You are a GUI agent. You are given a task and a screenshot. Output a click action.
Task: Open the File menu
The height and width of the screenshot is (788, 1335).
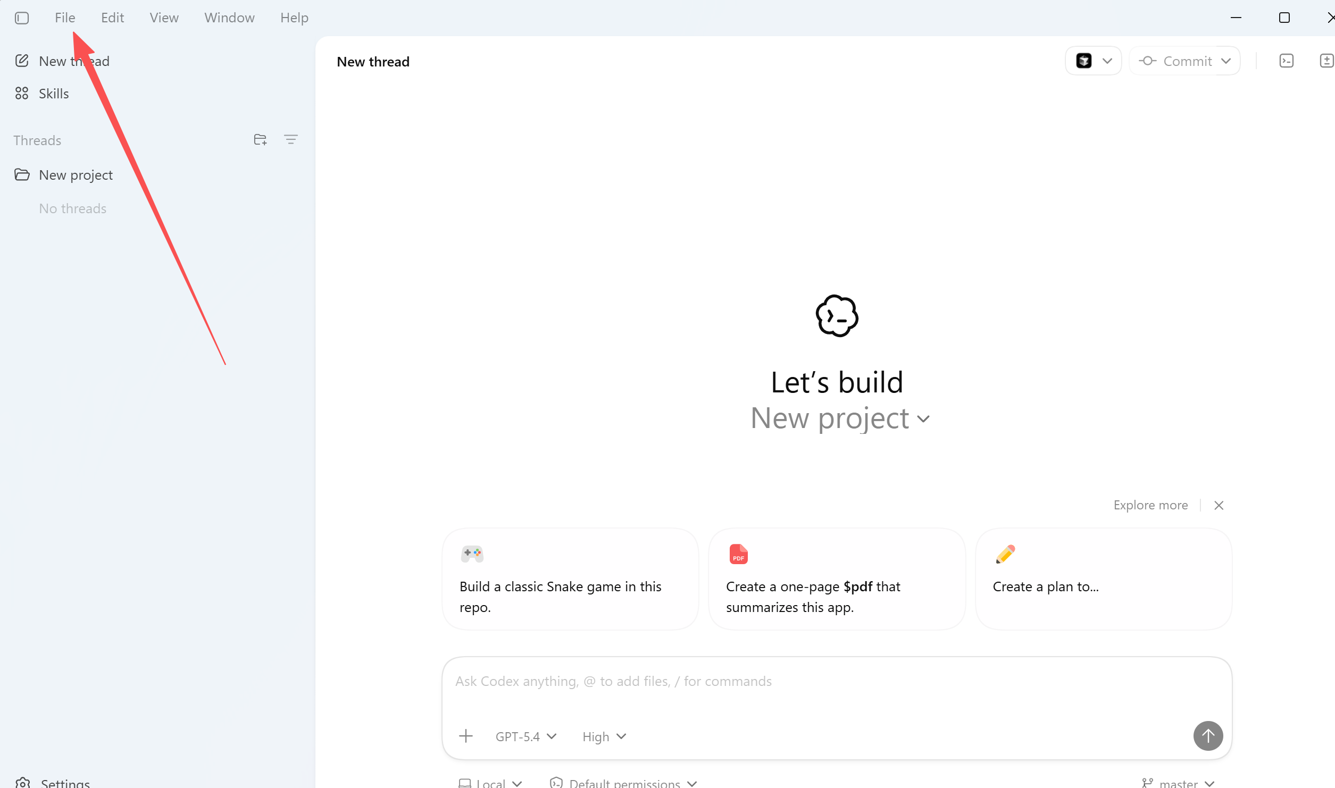pyautogui.click(x=65, y=18)
